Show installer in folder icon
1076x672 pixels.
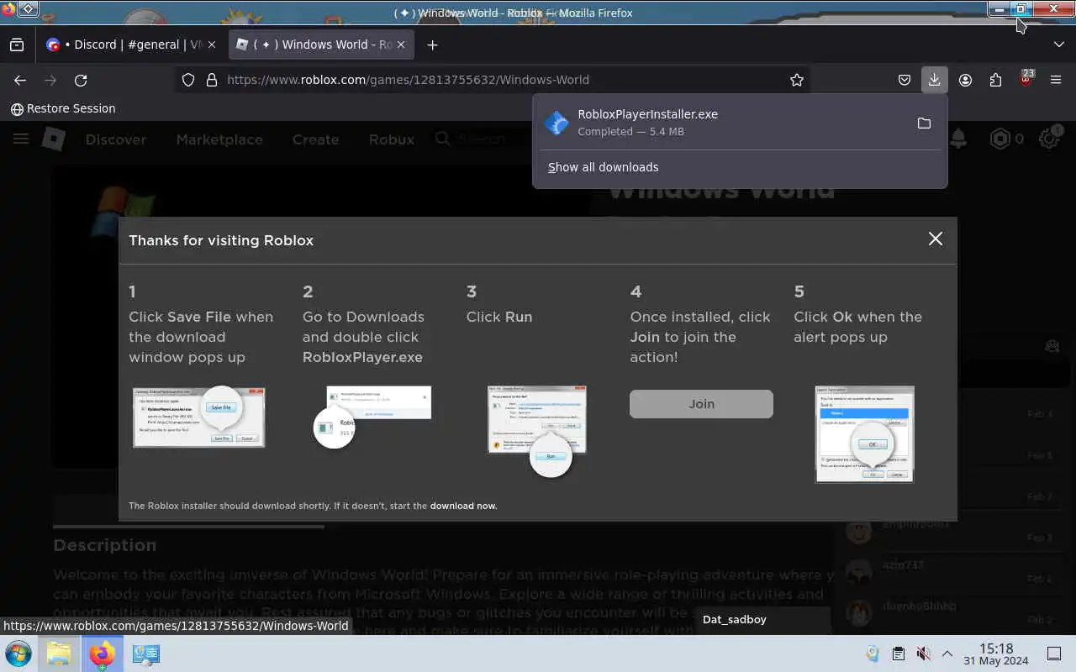tap(924, 123)
